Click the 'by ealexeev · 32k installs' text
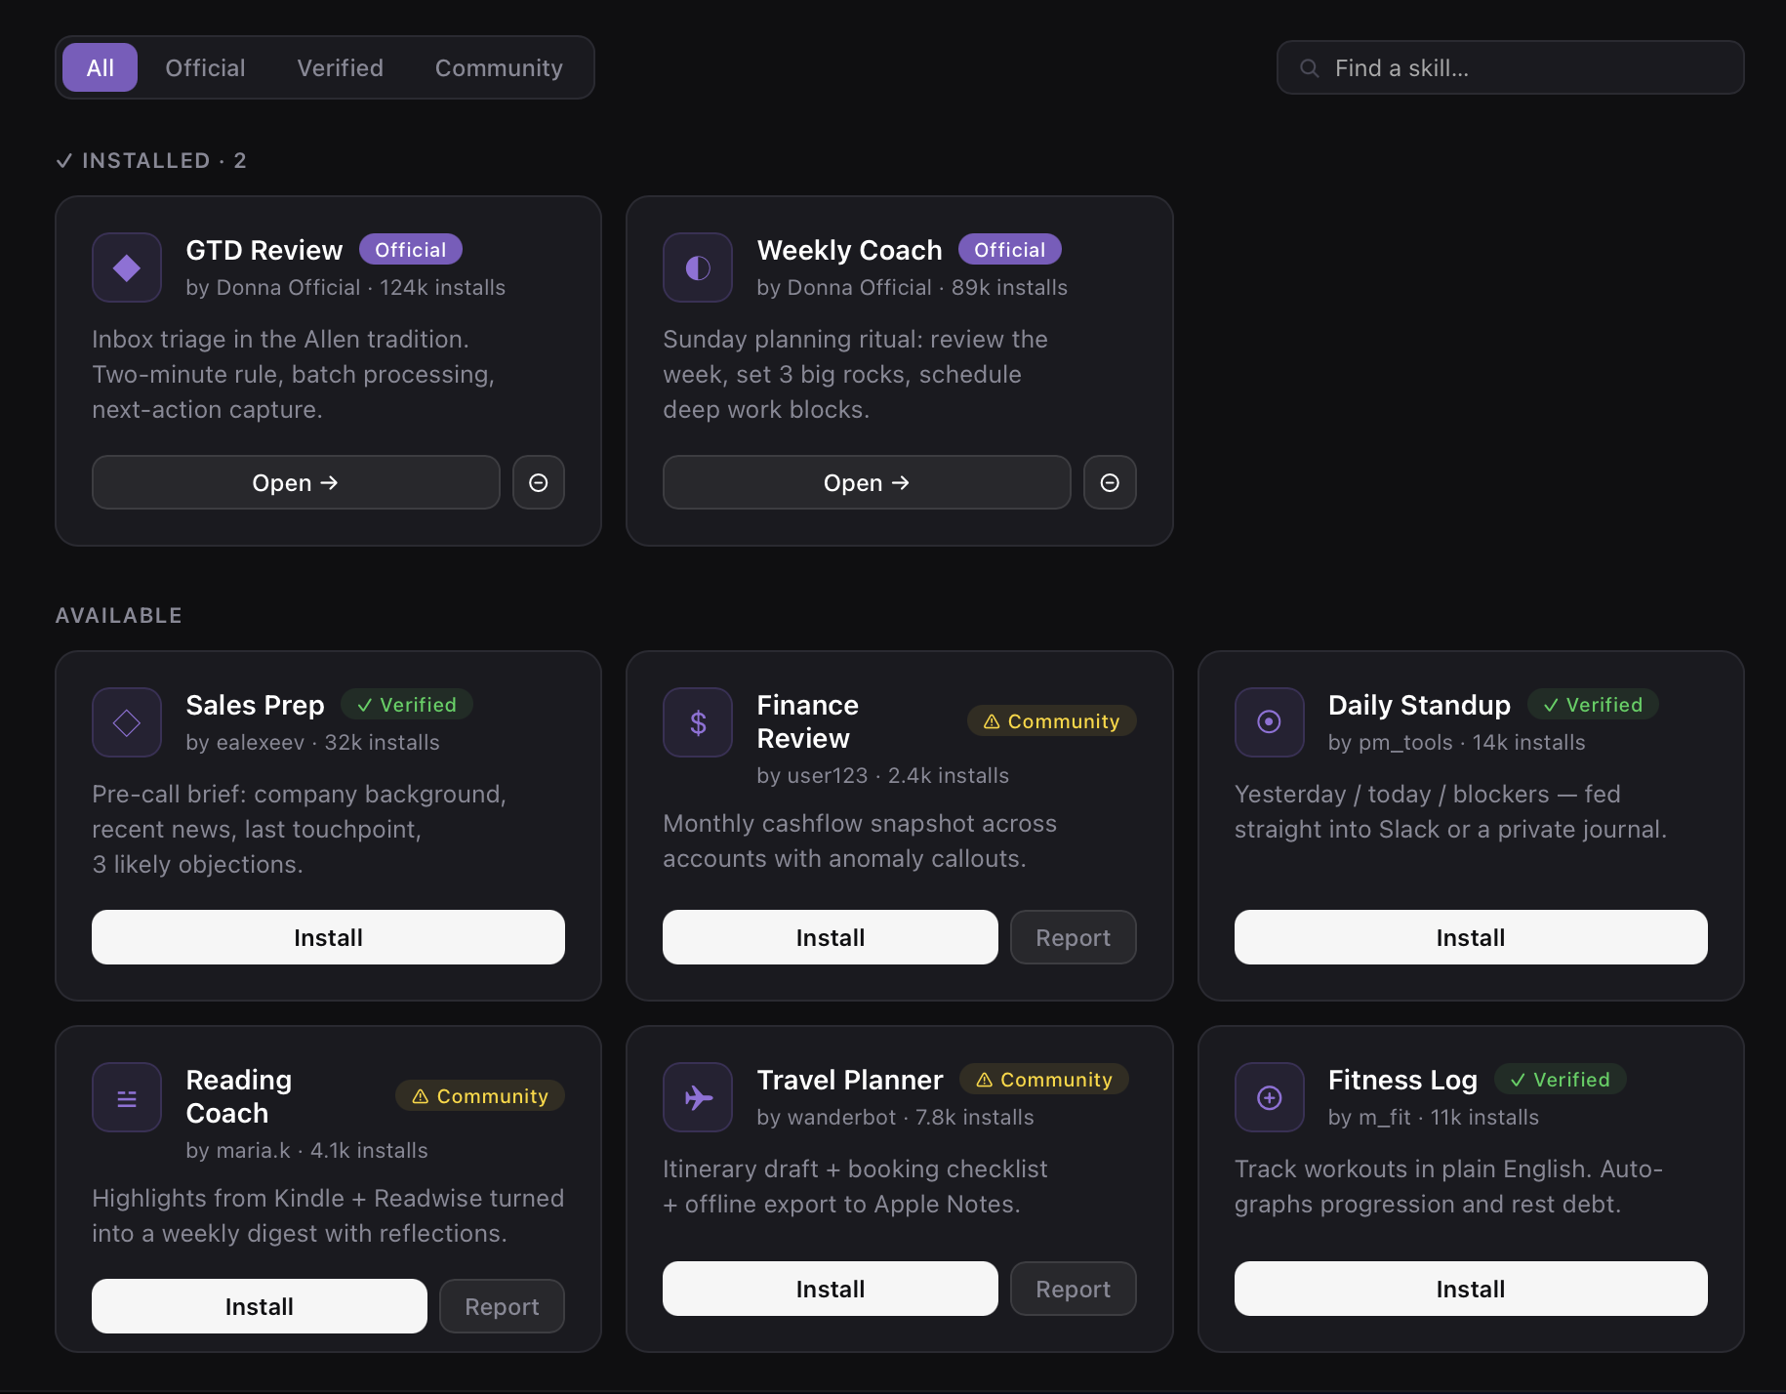1786x1394 pixels. [x=312, y=743]
